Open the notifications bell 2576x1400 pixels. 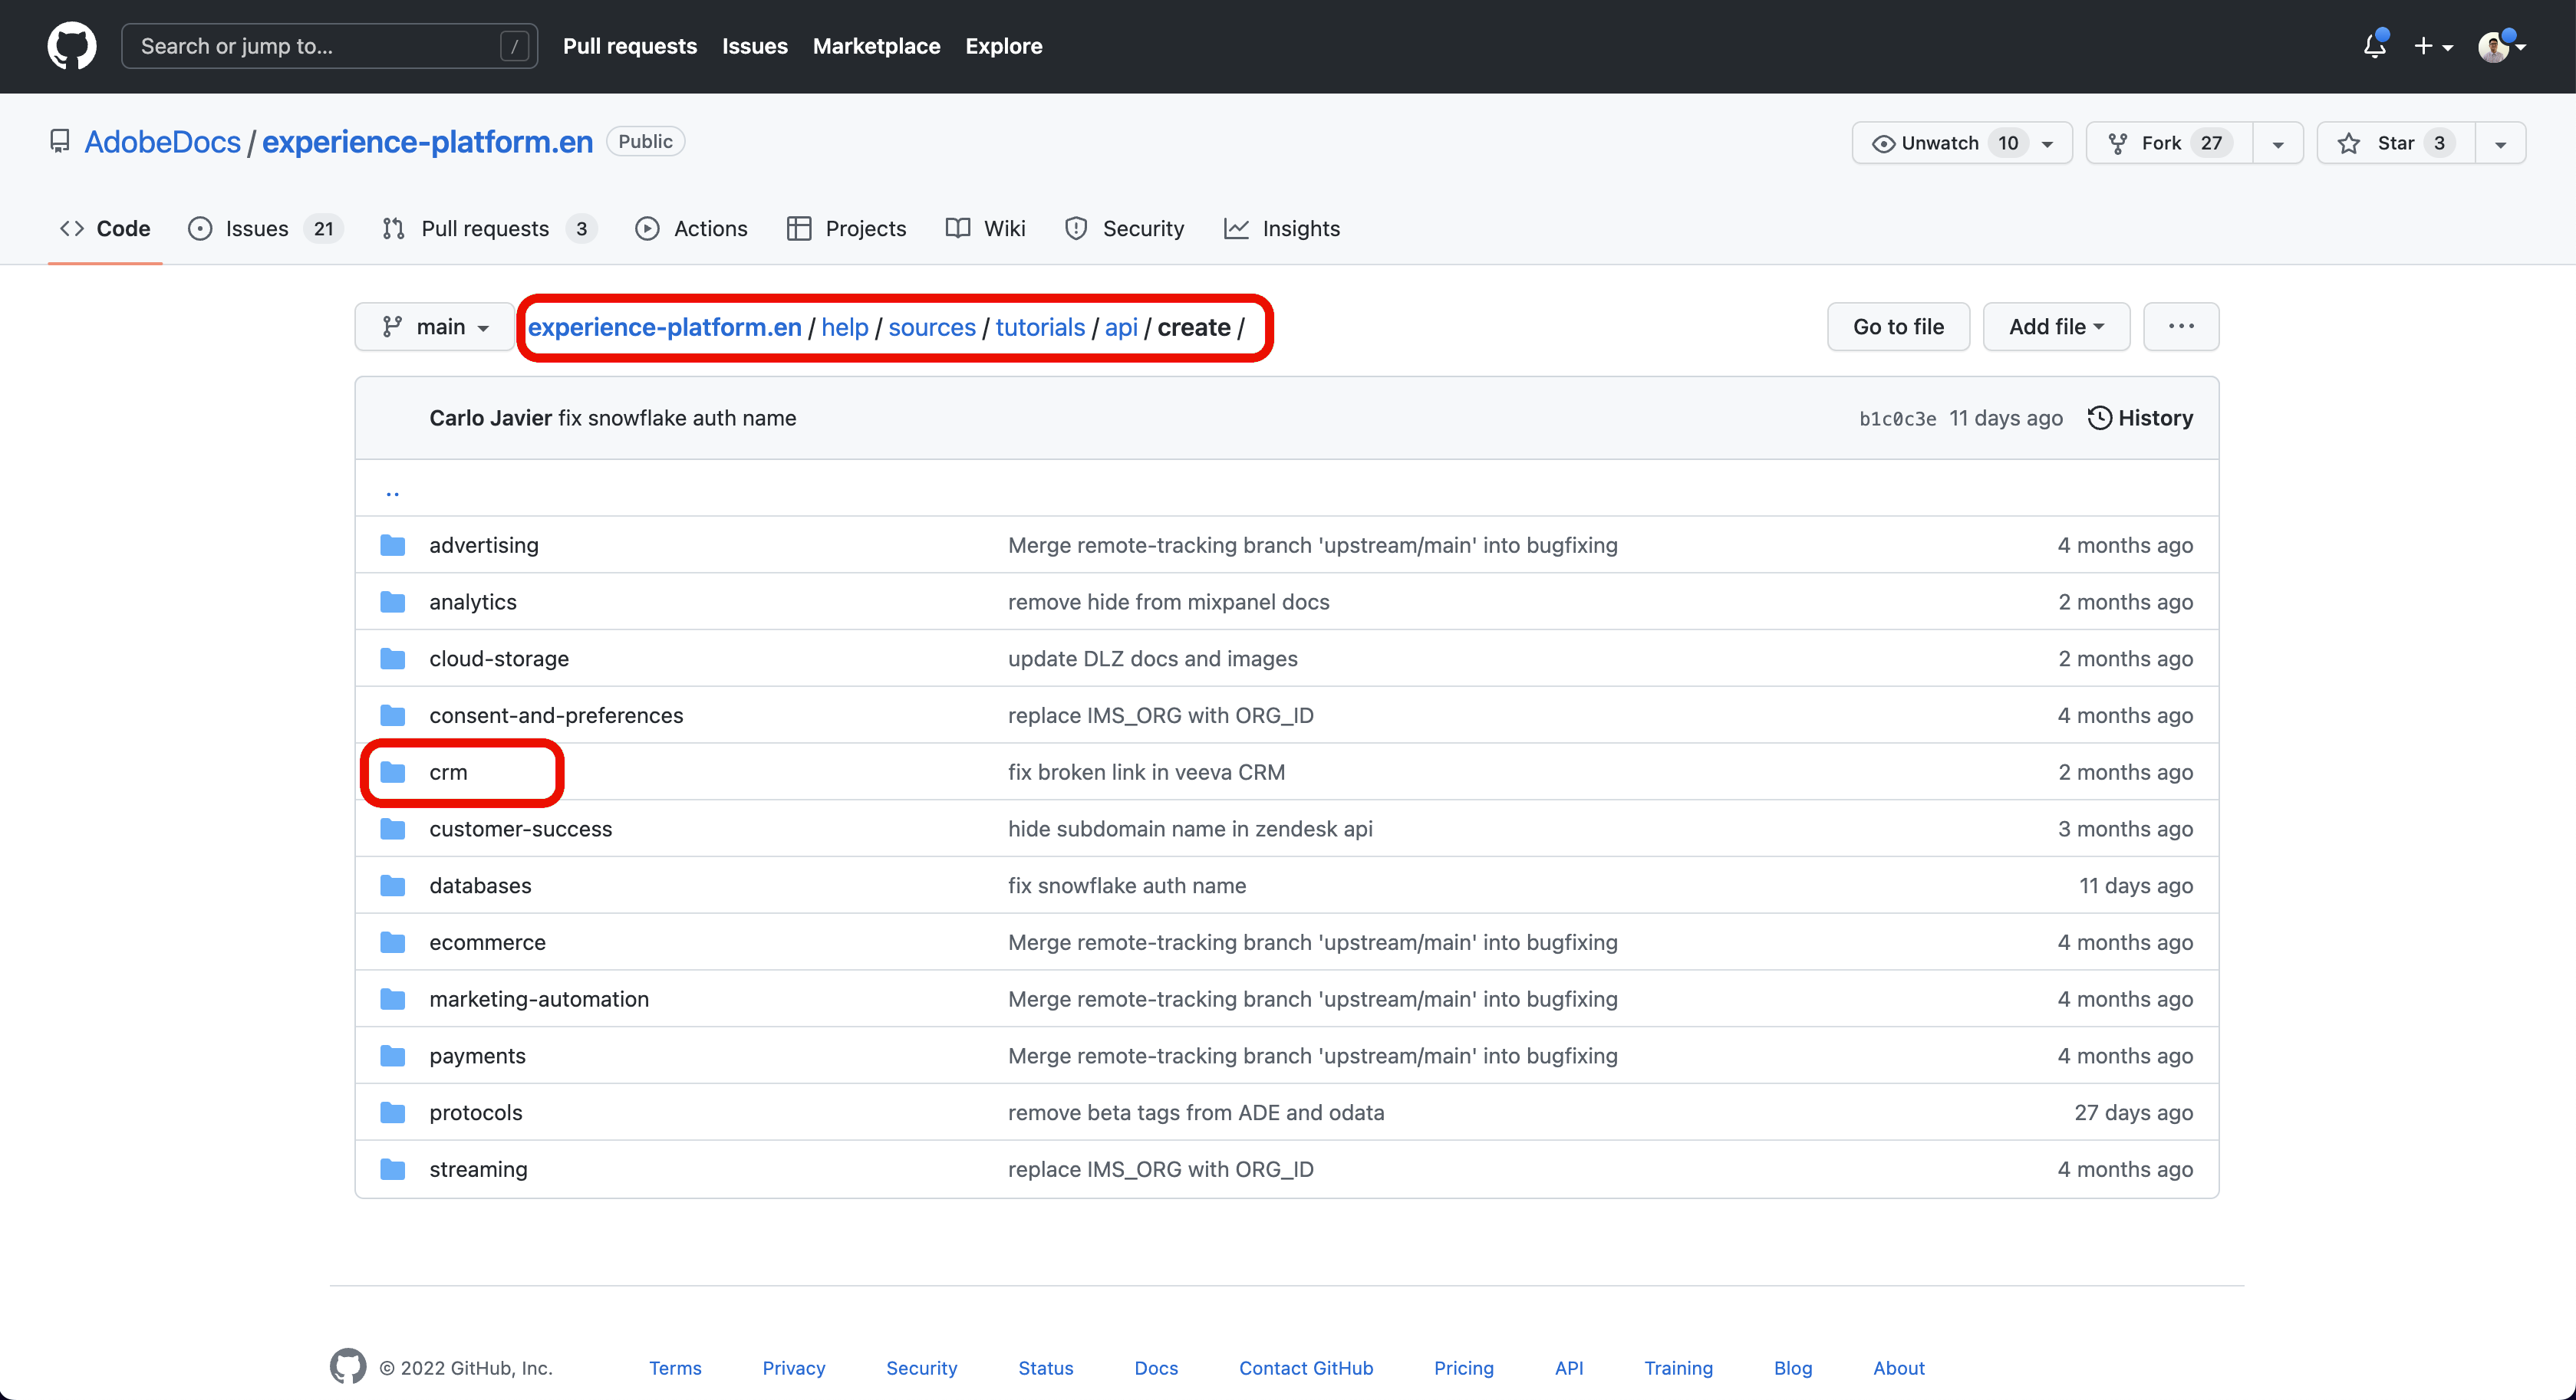[2374, 46]
